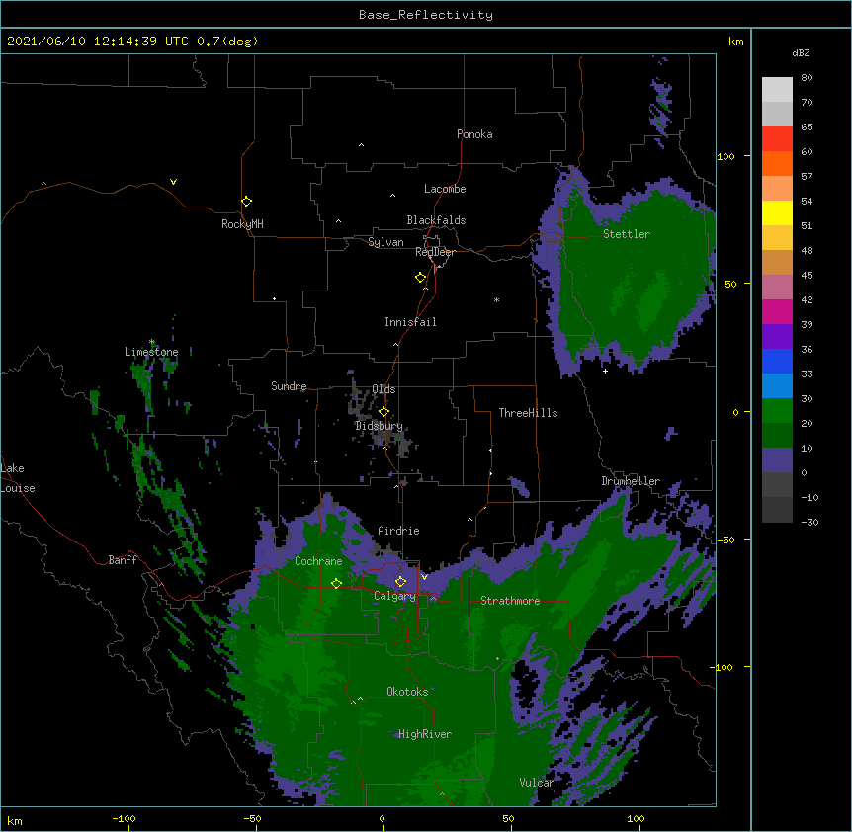Viewport: 852px width, 832px height.
Task: Select the Blackfalds label
Action: (x=436, y=220)
